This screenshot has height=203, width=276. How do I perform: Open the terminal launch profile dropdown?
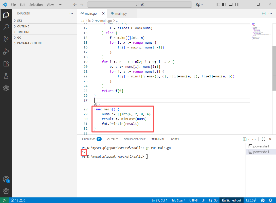(x=248, y=139)
